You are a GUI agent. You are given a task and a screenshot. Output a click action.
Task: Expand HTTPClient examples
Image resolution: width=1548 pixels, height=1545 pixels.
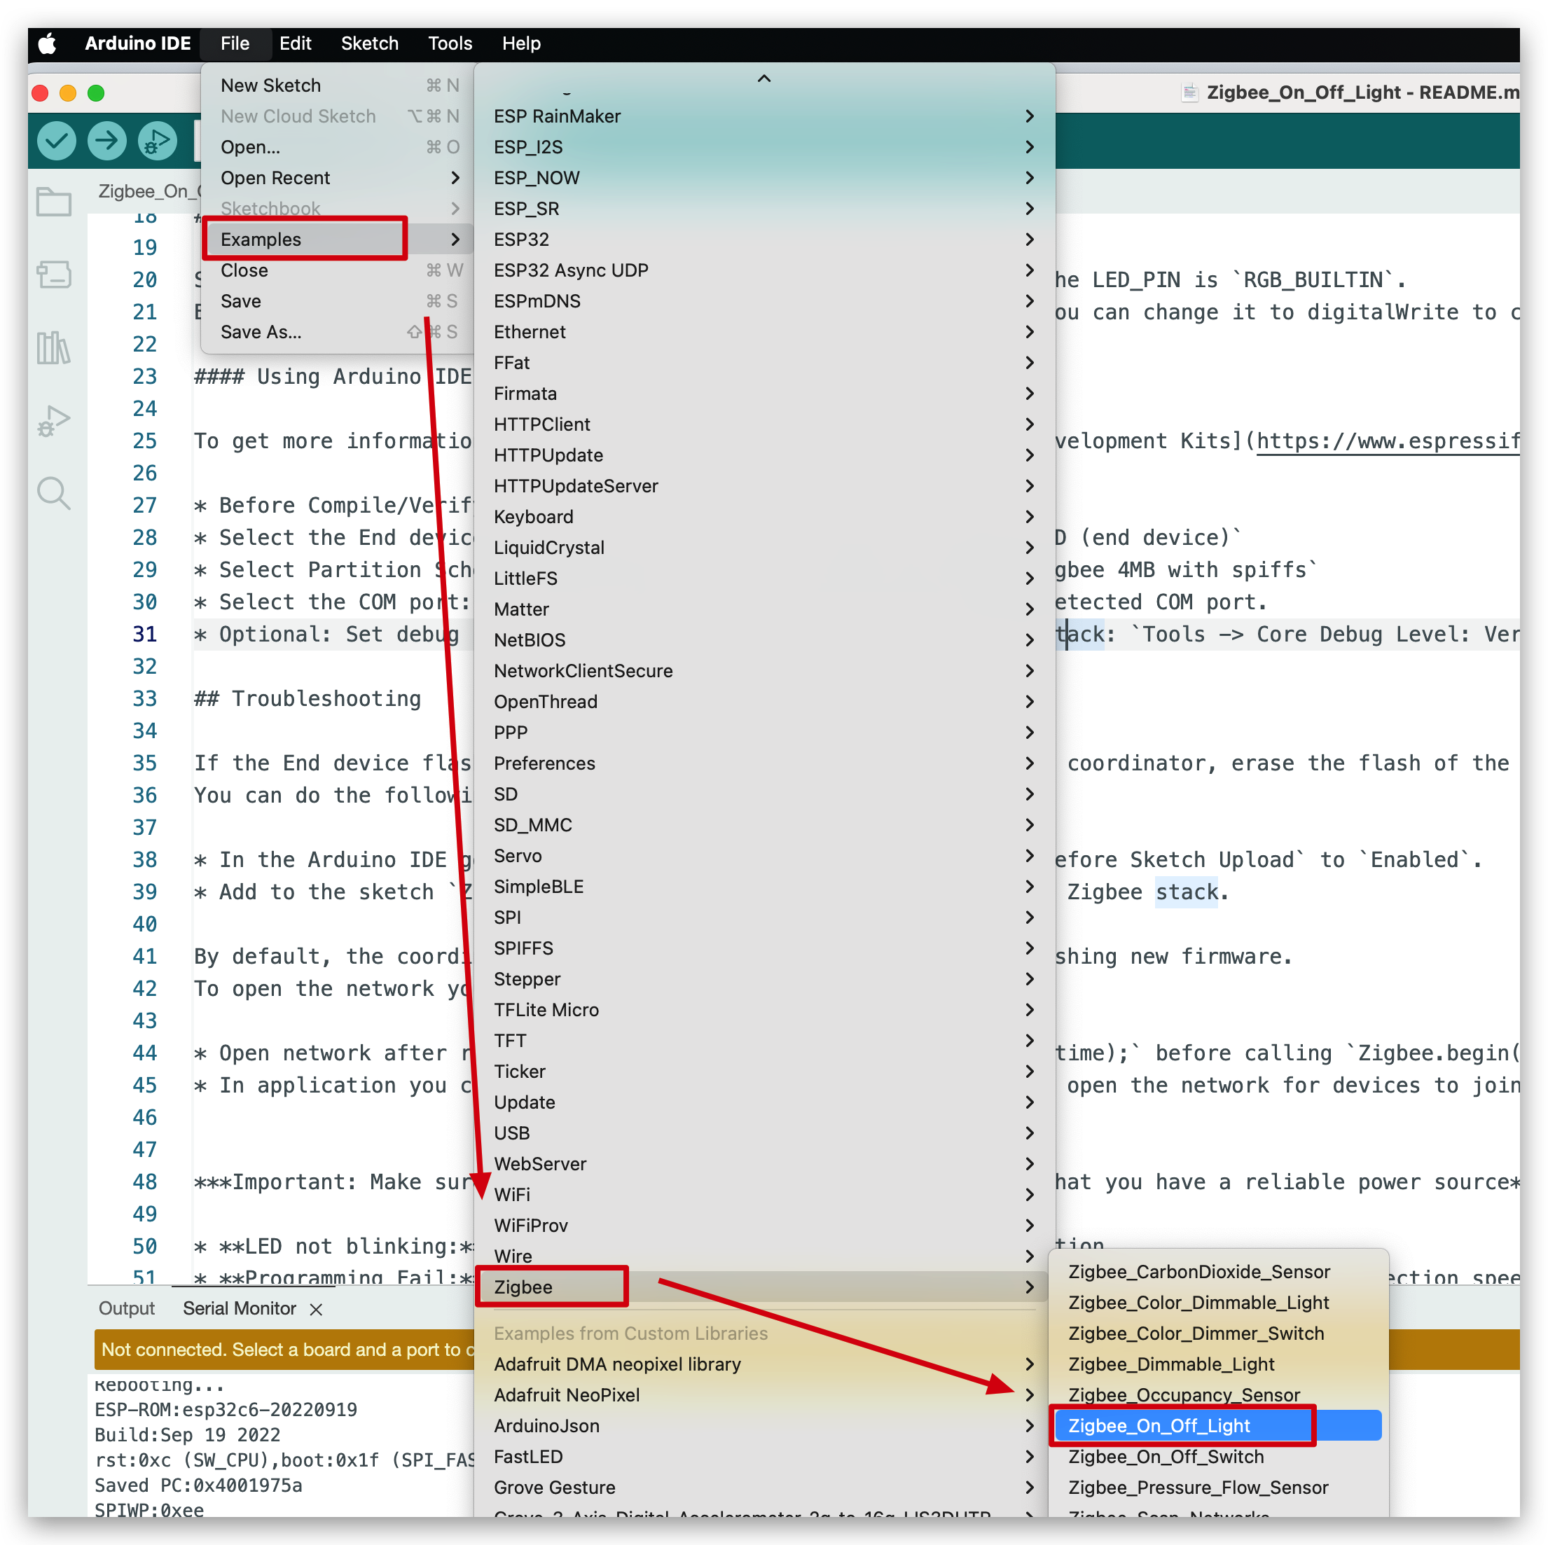click(x=763, y=424)
